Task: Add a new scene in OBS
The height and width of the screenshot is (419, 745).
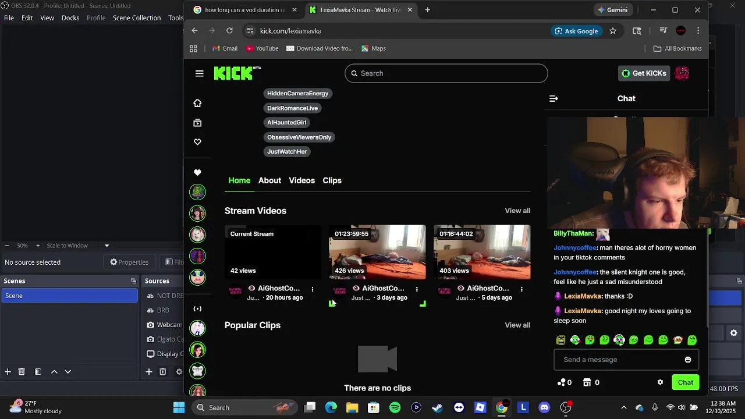Action: pos(8,372)
